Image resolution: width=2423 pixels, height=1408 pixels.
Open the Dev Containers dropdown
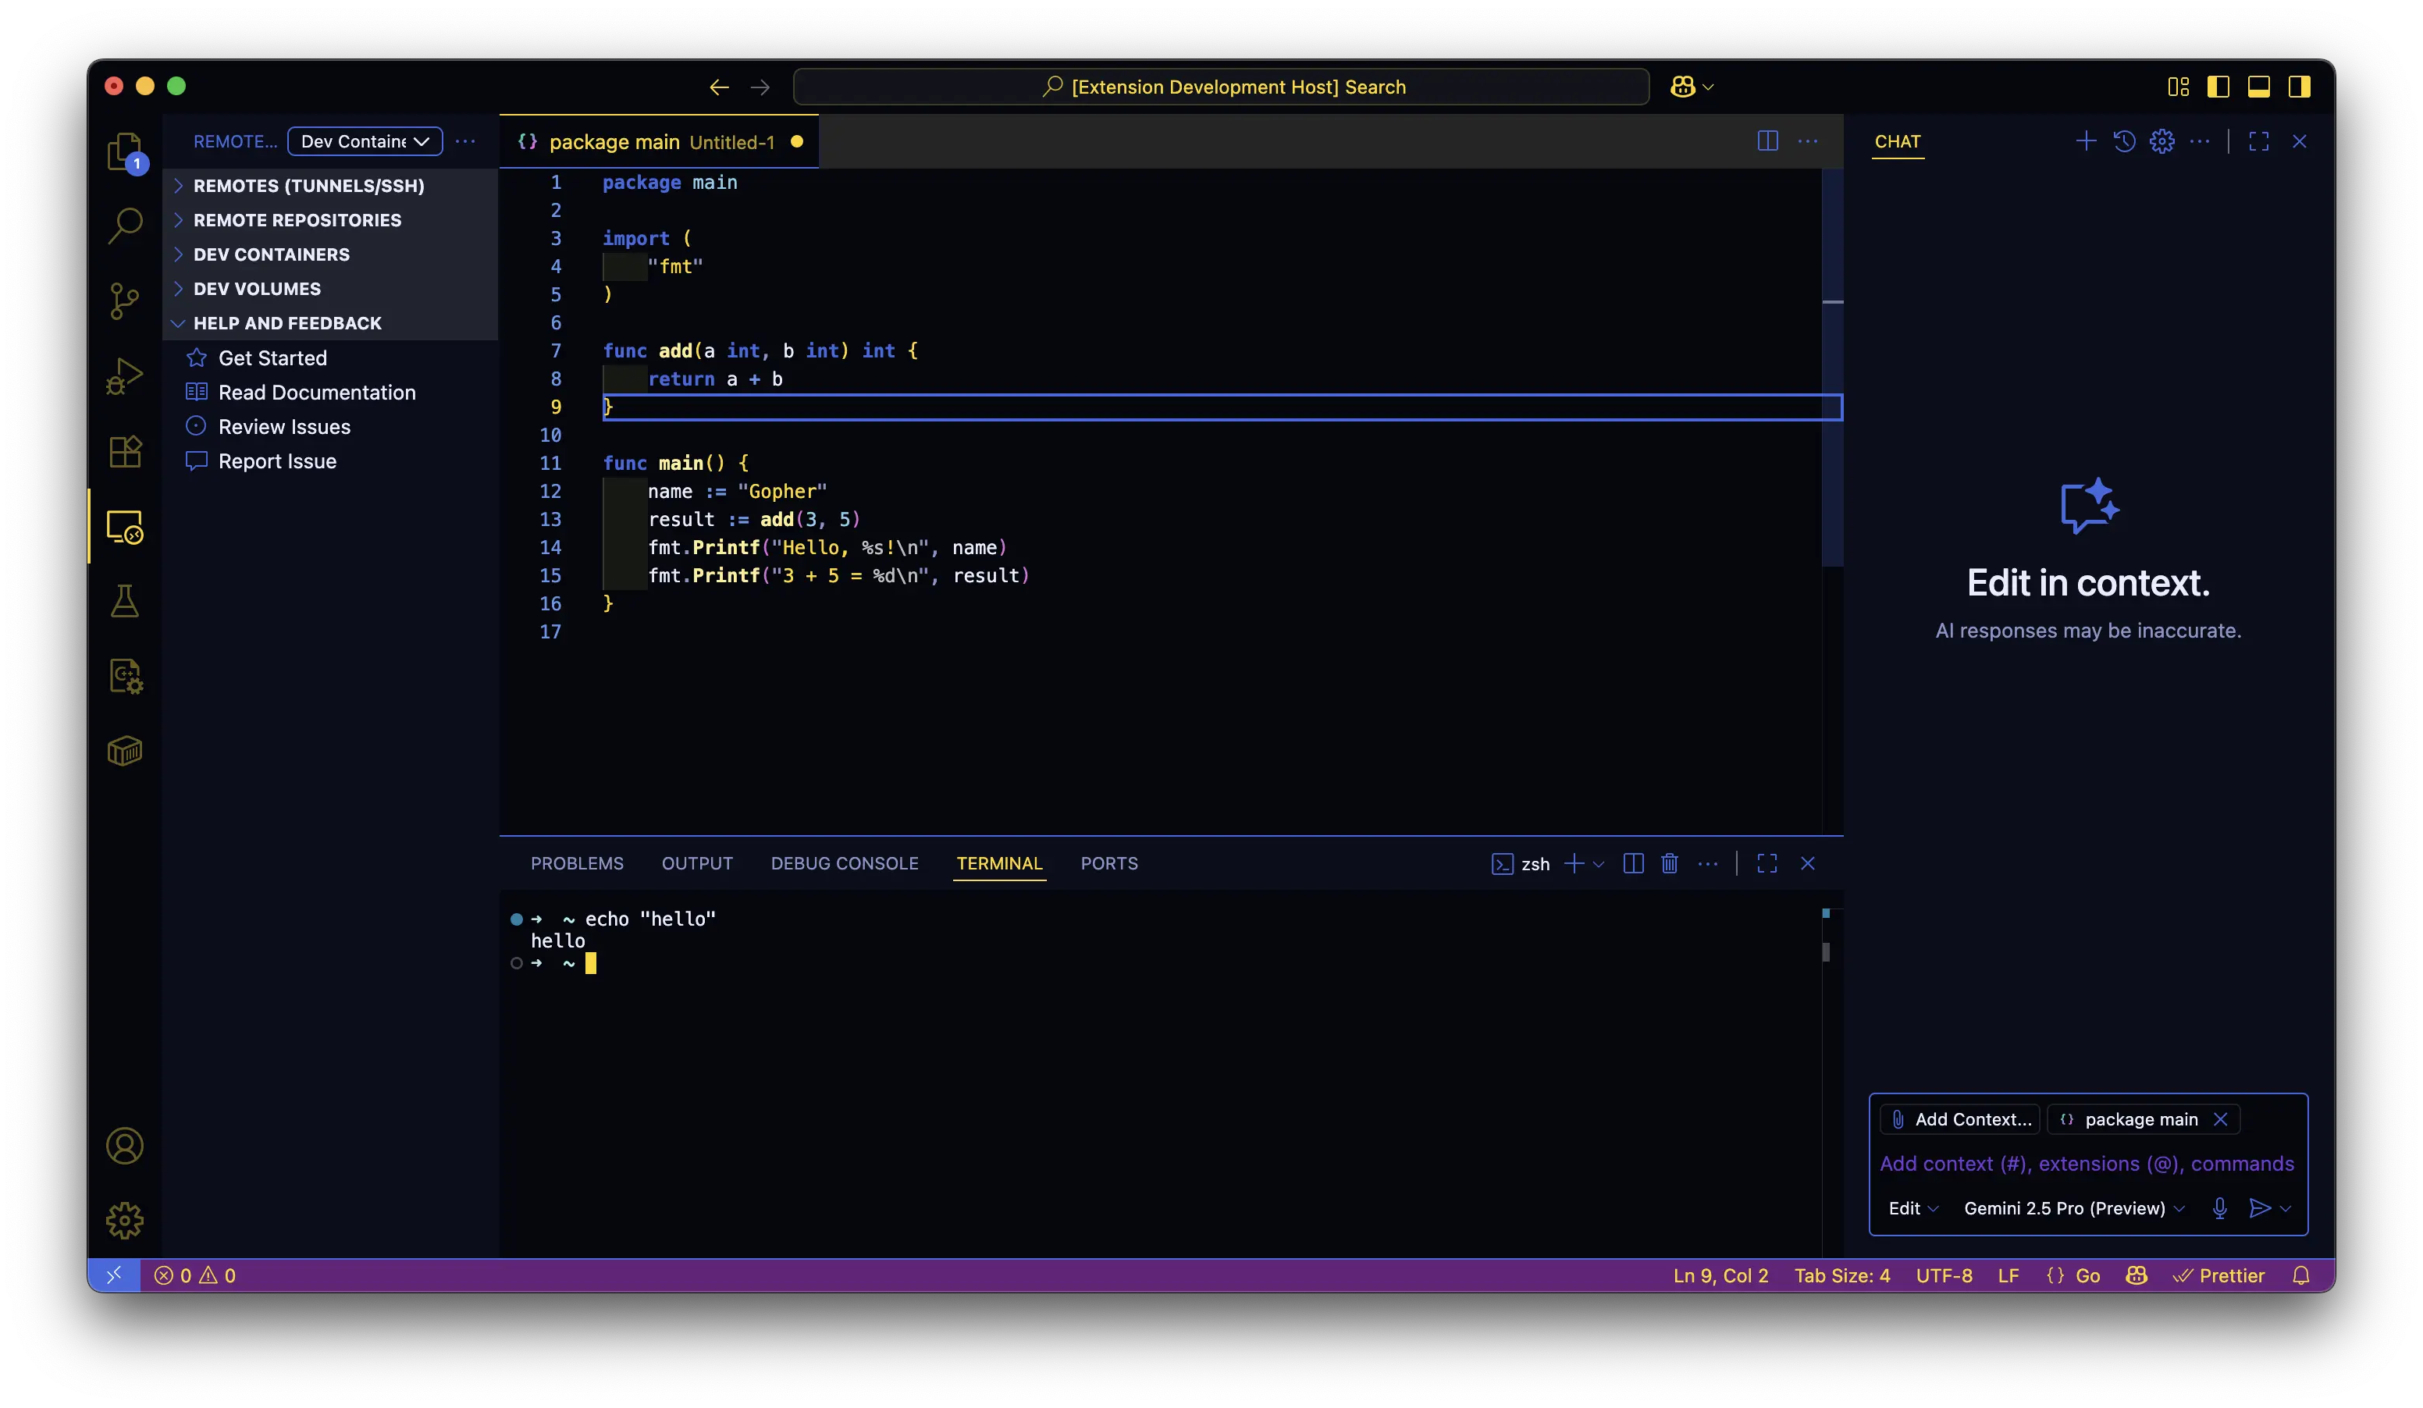(x=365, y=141)
